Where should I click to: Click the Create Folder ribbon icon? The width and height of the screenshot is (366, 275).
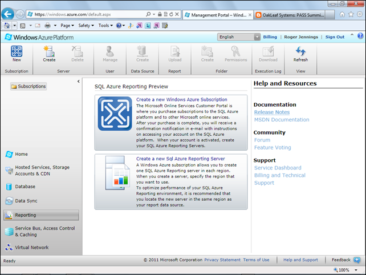tap(208, 51)
